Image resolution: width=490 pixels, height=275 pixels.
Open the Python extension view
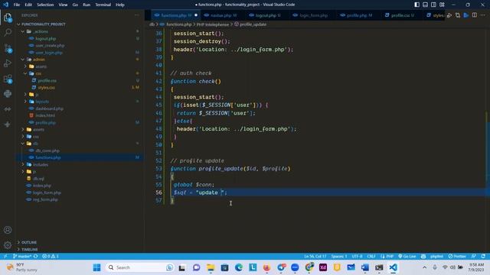(8, 93)
